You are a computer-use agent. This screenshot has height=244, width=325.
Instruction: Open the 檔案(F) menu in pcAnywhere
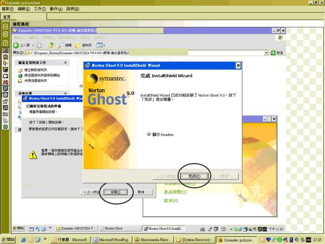point(8,9)
